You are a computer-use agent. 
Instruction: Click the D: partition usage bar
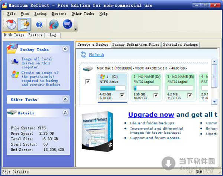(x=146, y=88)
